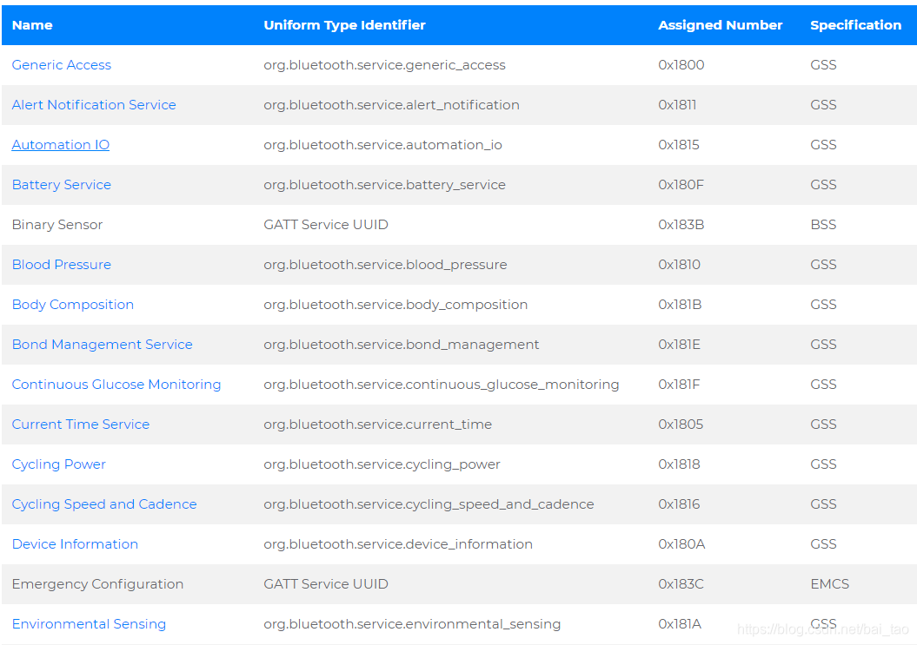Open the Body Composition link
917x645 pixels.
point(72,305)
